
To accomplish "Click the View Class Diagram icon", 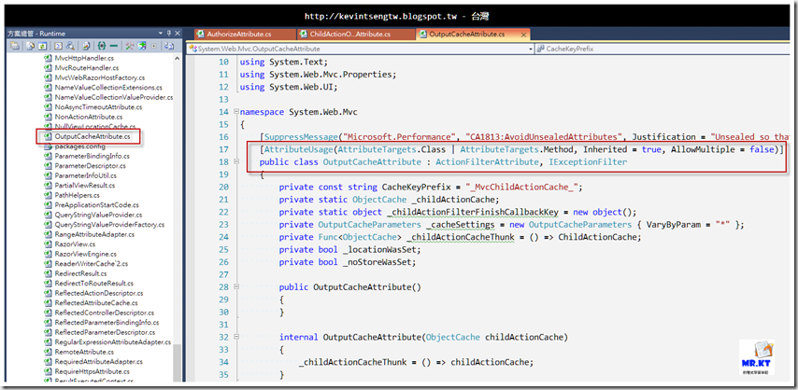I will point(70,46).
